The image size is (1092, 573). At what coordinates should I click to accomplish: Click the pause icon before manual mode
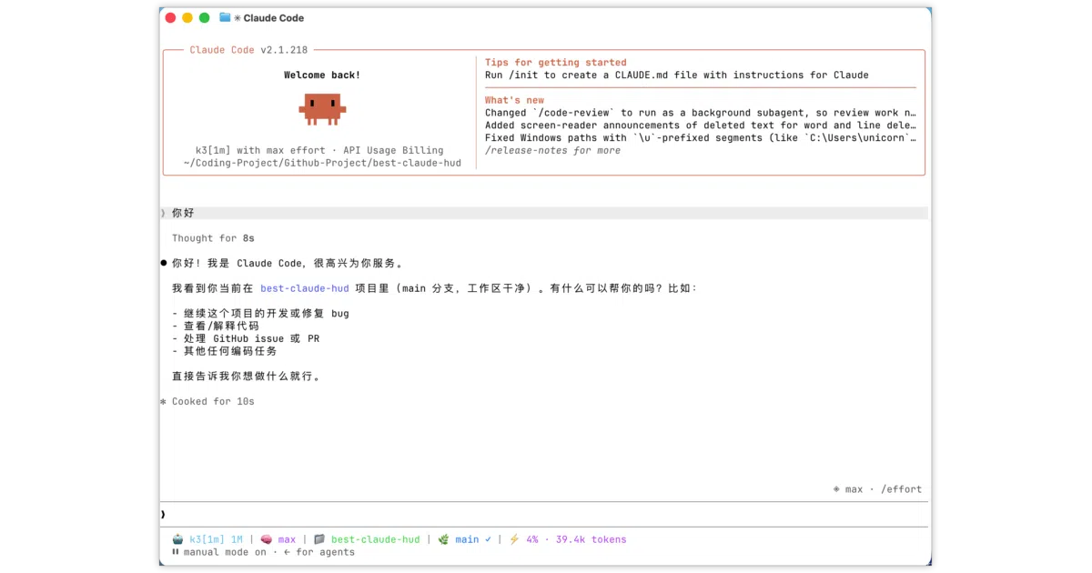[176, 552]
